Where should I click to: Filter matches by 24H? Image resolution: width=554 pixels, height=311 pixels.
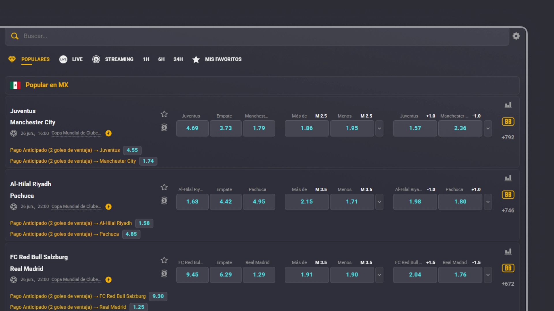178,59
